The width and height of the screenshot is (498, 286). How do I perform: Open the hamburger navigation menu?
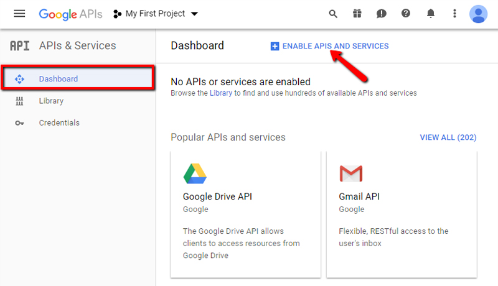click(19, 14)
